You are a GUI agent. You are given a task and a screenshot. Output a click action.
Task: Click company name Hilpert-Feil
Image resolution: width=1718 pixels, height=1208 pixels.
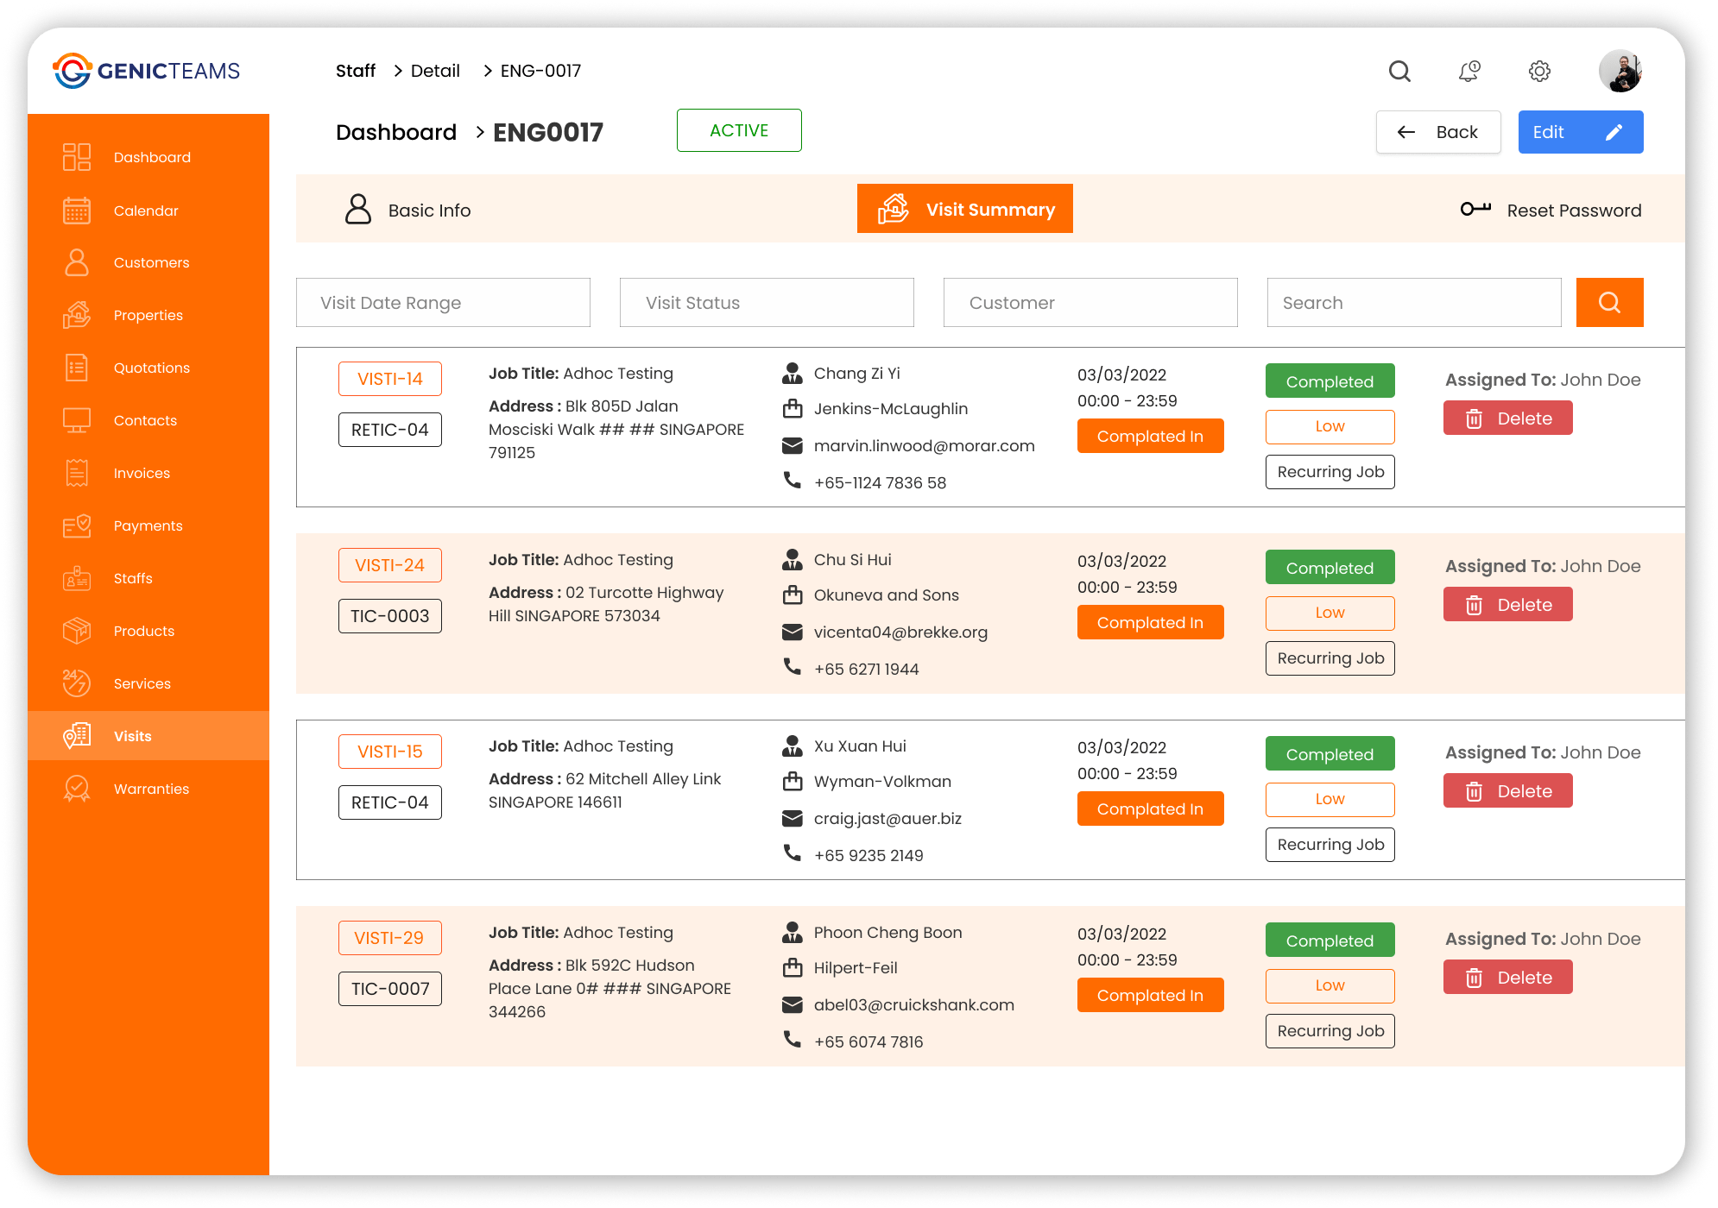[856, 967]
